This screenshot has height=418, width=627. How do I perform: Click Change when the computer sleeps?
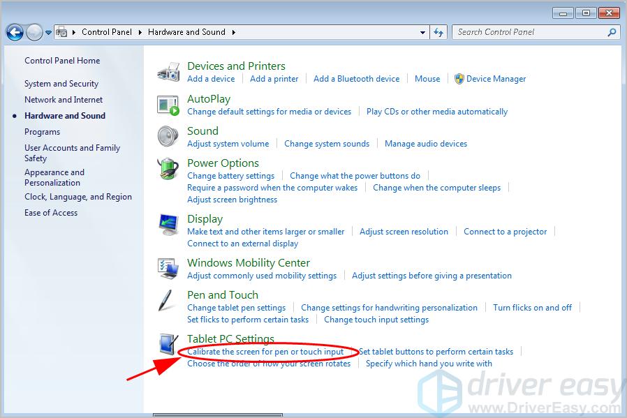click(436, 188)
